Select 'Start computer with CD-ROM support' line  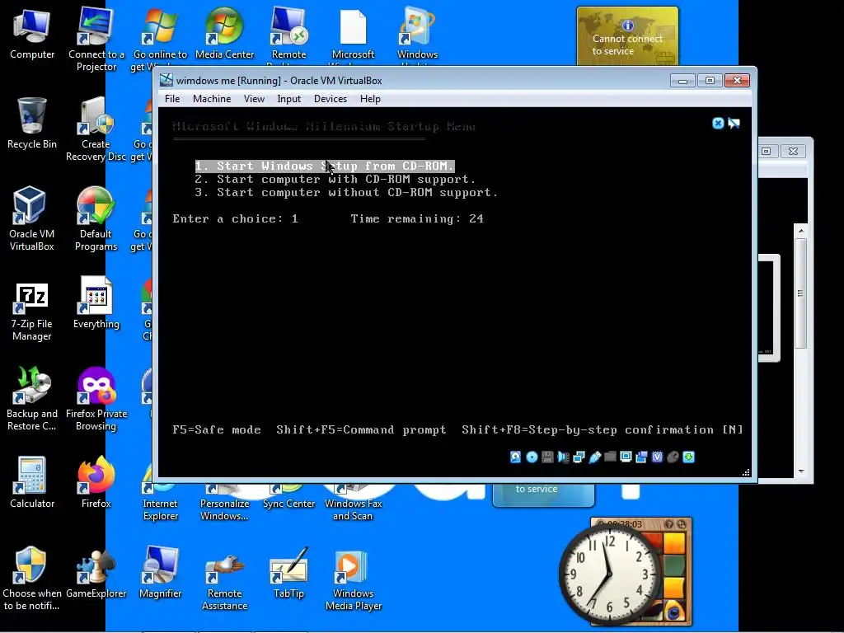(x=335, y=179)
